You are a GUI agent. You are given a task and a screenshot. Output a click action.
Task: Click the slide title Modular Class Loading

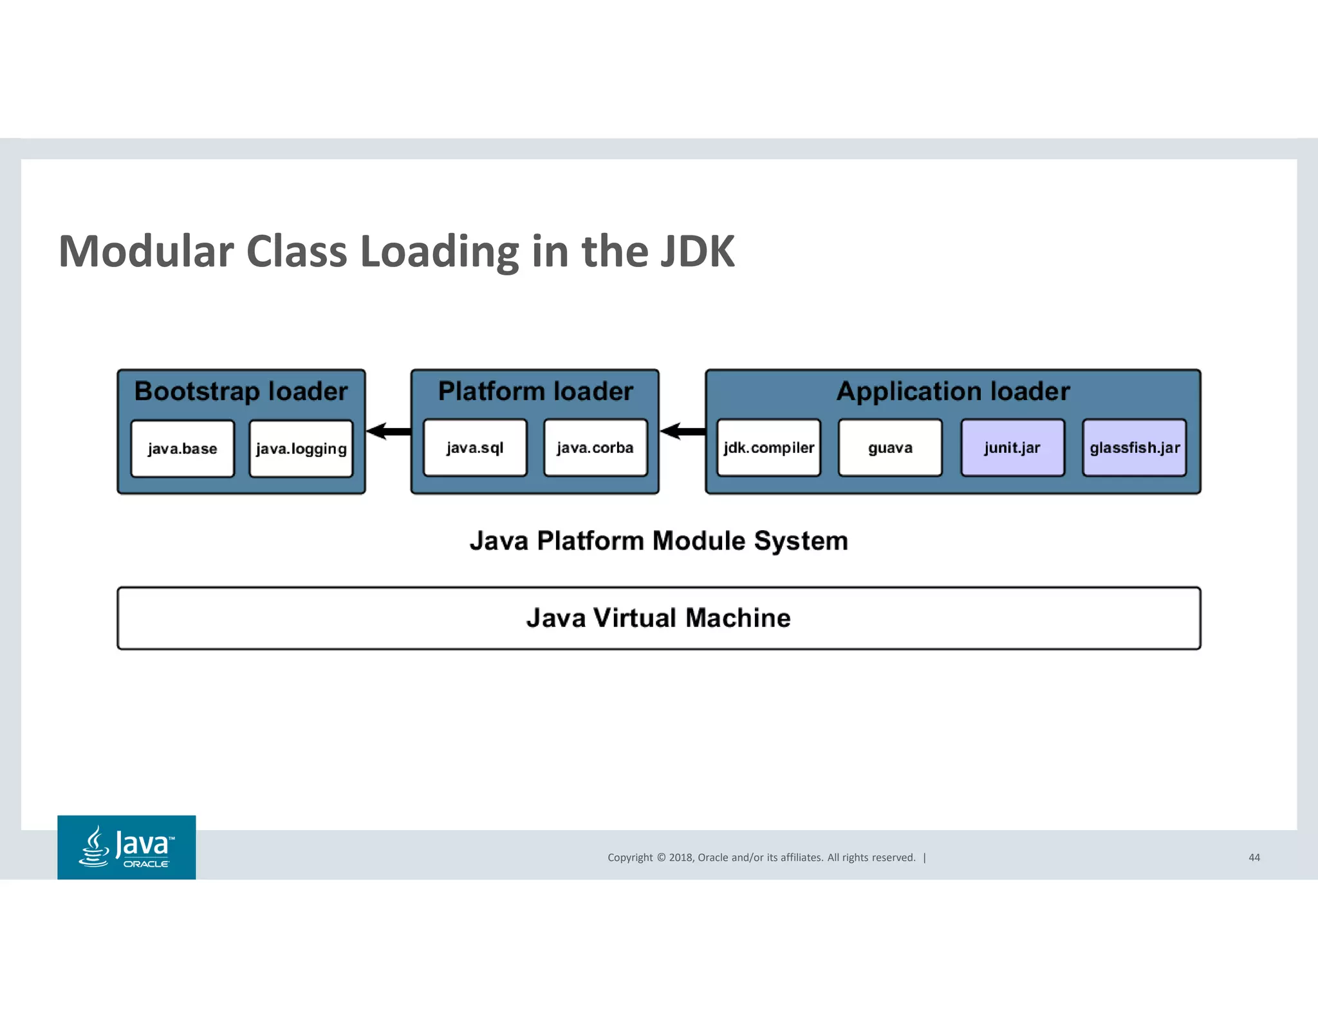(x=396, y=251)
